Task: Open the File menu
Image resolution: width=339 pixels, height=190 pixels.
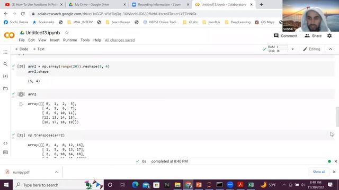Action: click(22, 40)
